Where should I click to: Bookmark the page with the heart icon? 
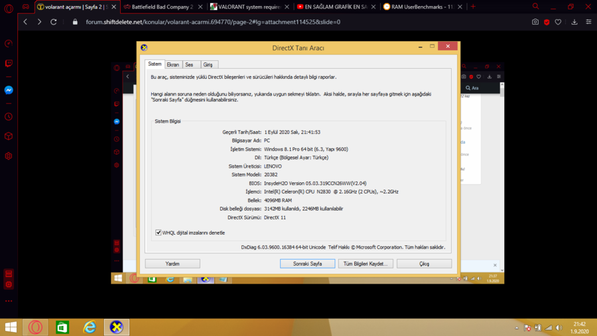[558, 22]
